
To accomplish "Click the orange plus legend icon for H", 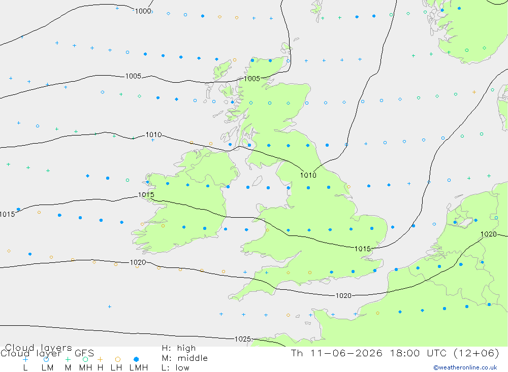I will [100, 359].
